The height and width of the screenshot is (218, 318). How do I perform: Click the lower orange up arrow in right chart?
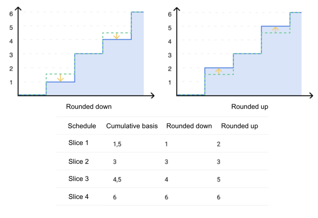point(218,71)
